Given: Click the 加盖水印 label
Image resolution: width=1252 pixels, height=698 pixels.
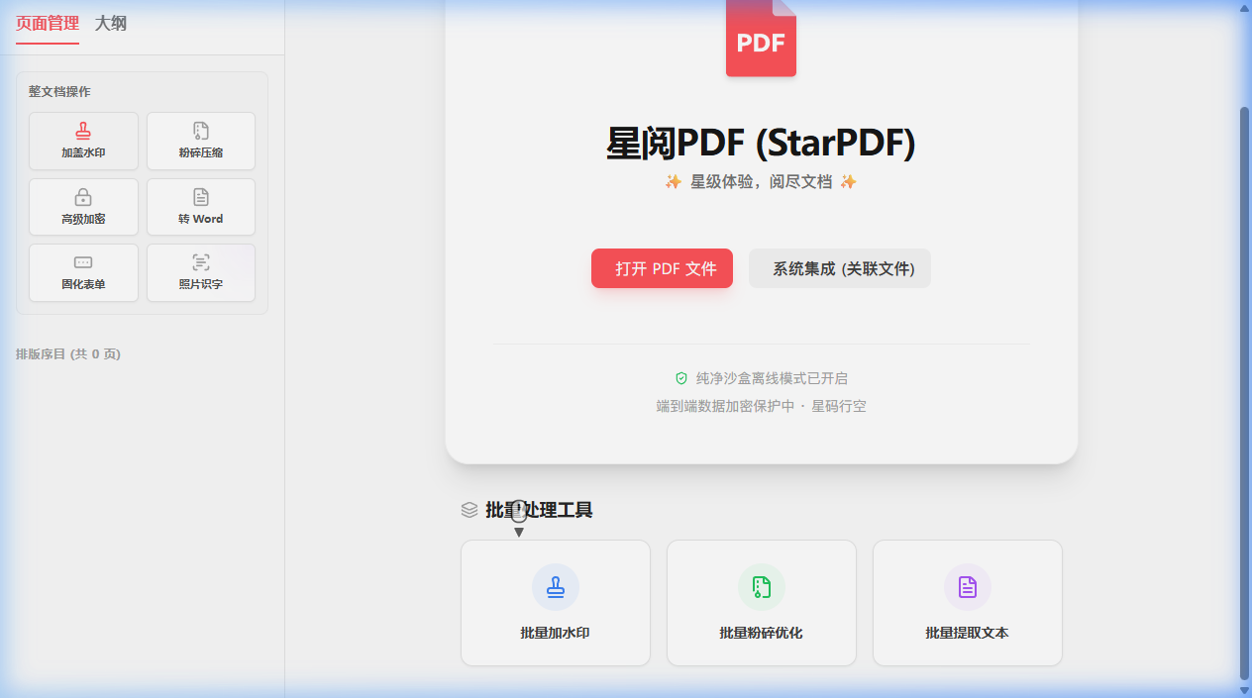Looking at the screenshot, I should pos(83,153).
